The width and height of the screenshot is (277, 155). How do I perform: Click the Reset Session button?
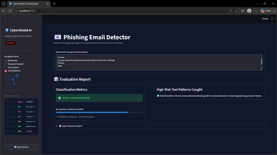(x=21, y=147)
